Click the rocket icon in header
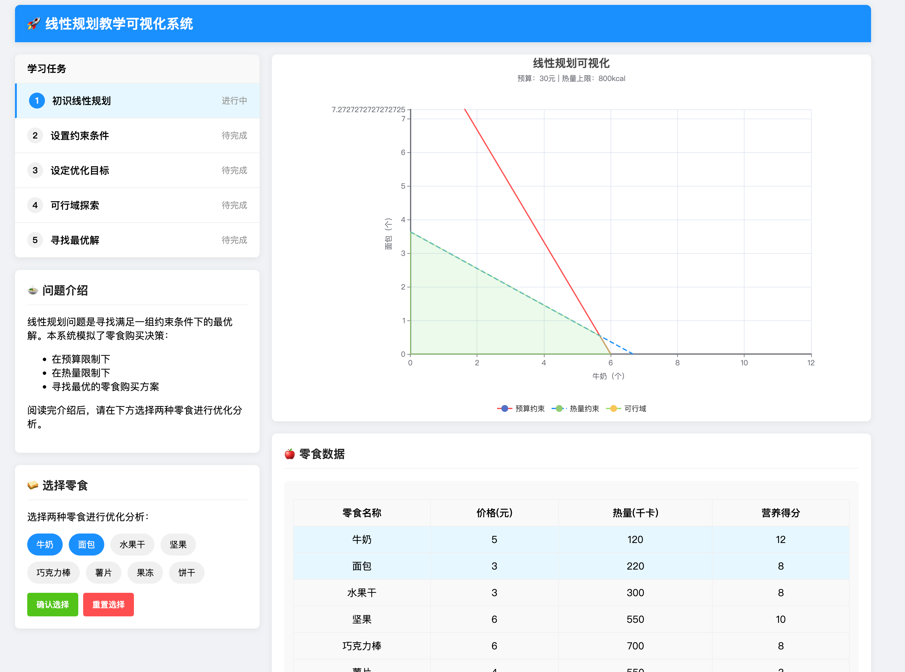 (34, 24)
